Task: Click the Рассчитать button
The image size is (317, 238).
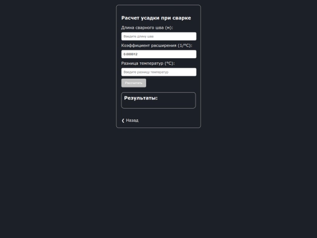Action: pos(134,83)
